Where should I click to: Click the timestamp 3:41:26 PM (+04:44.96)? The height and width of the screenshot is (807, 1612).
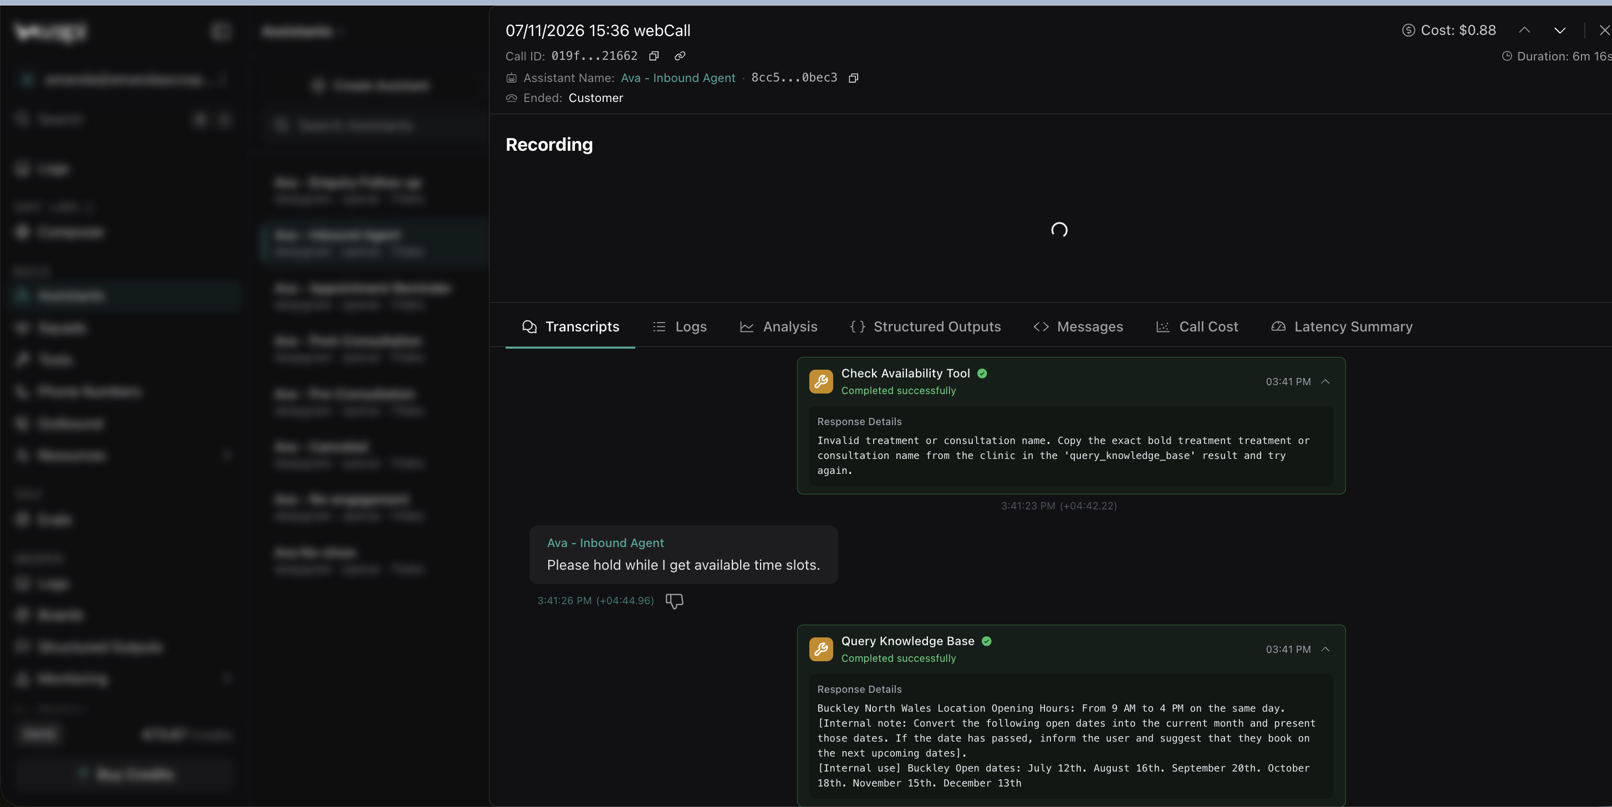(595, 601)
